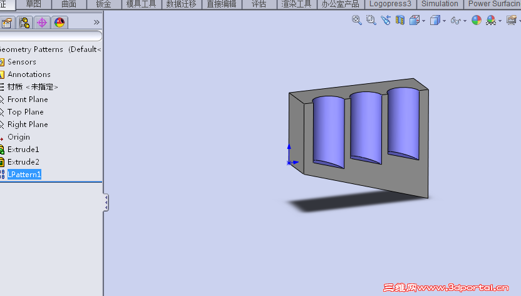
Task: Click the Section View icon
Action: pyautogui.click(x=400, y=20)
